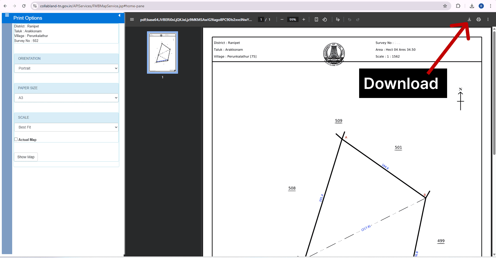The height and width of the screenshot is (258, 496).
Task: Rotate the PDF page
Action: point(325,19)
